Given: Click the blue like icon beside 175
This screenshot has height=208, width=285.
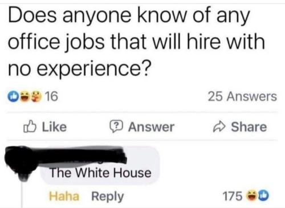Looking at the screenshot, I should [264, 196].
